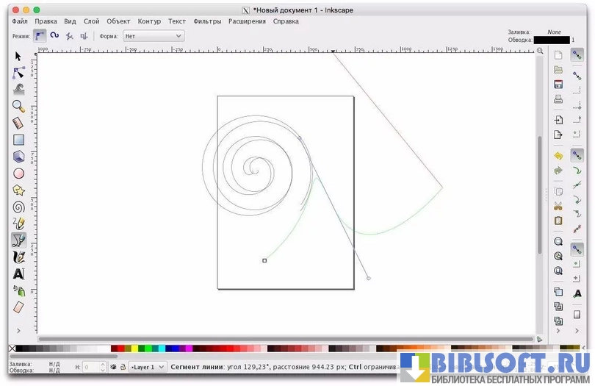Open the Форма shape dropdown
Screen dimensions: 595x386
tap(153, 35)
